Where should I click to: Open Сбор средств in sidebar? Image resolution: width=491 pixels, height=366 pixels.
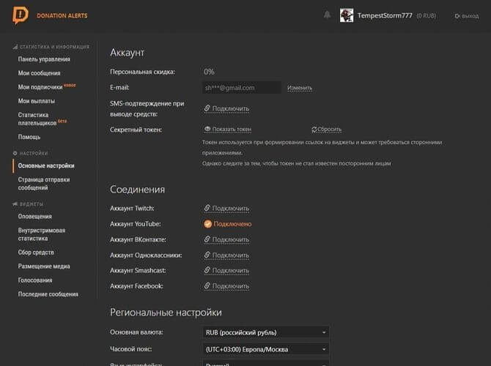coord(36,253)
